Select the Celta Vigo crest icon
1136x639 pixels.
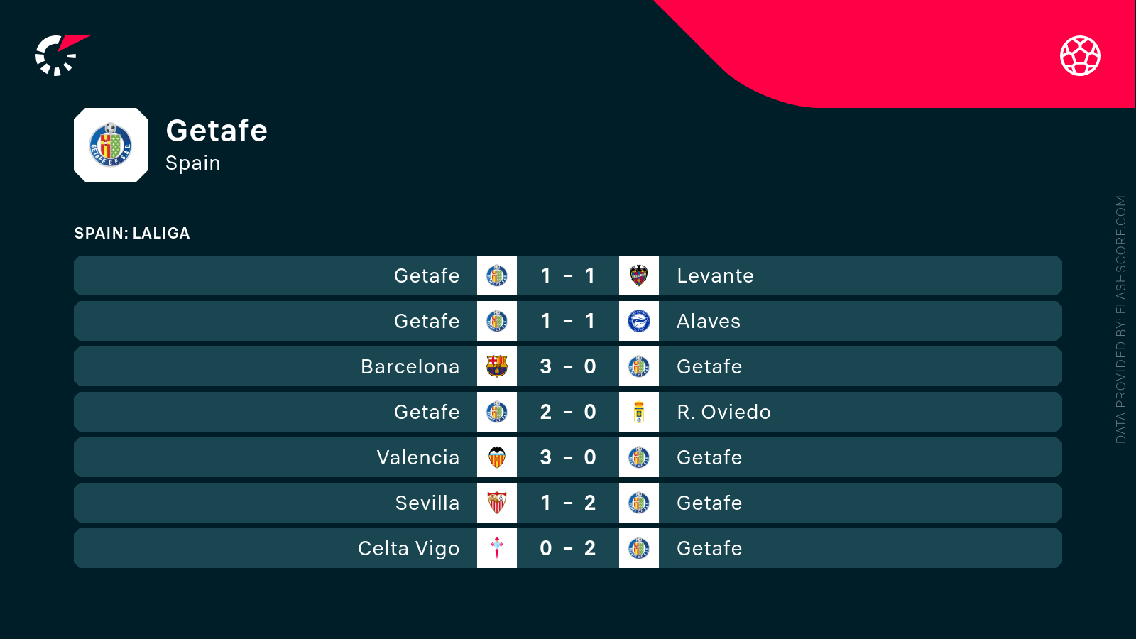(497, 548)
